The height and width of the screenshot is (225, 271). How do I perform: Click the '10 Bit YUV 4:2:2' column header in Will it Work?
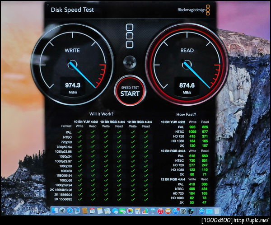point(86,122)
